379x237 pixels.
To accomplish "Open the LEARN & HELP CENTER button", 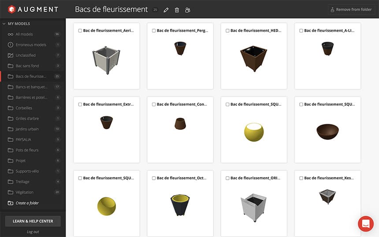I will [x=33, y=221].
